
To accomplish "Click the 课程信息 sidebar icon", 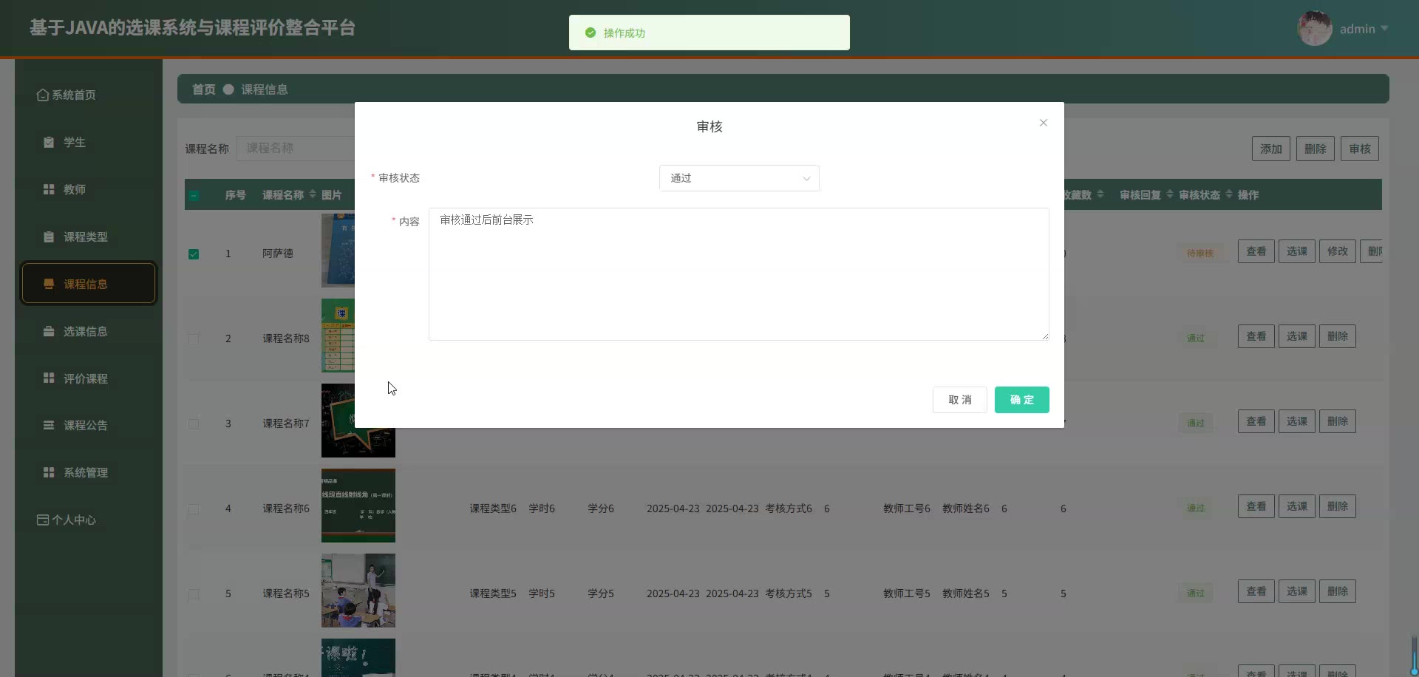I will point(49,284).
